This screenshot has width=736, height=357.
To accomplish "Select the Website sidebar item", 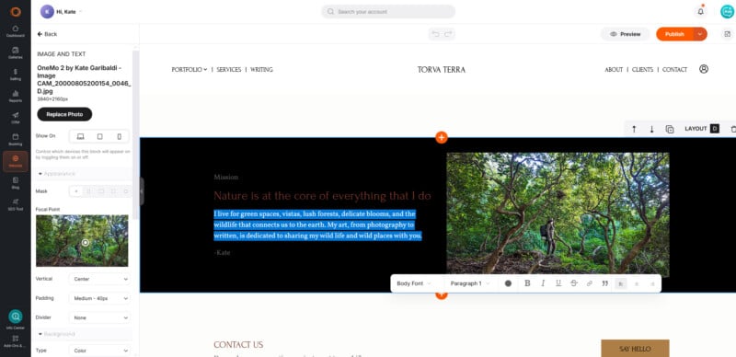I will click(16, 161).
